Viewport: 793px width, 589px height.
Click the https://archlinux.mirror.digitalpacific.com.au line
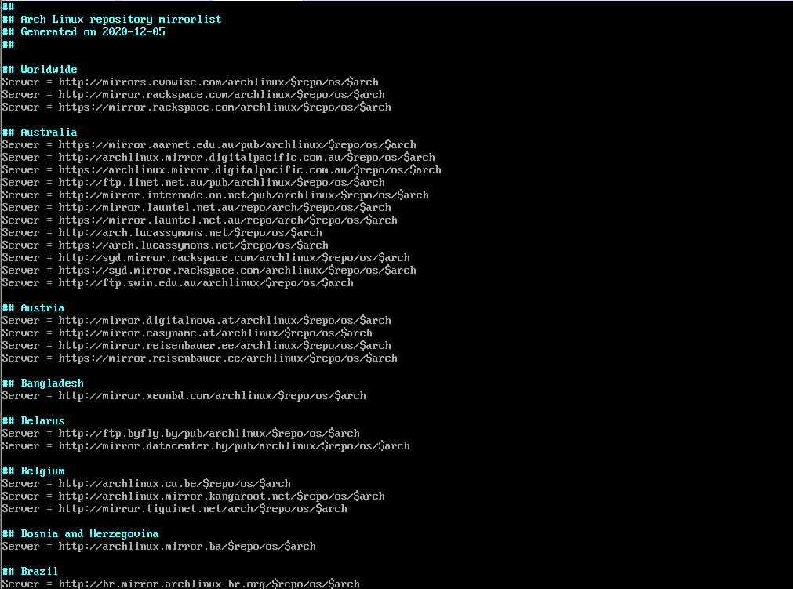point(221,170)
